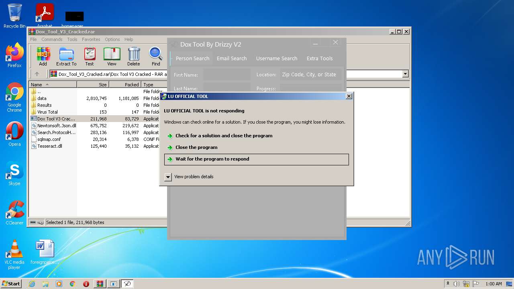The height and width of the screenshot is (289, 514).
Task: Select the Google Chrome desktop shortcut
Action: [x=14, y=98]
